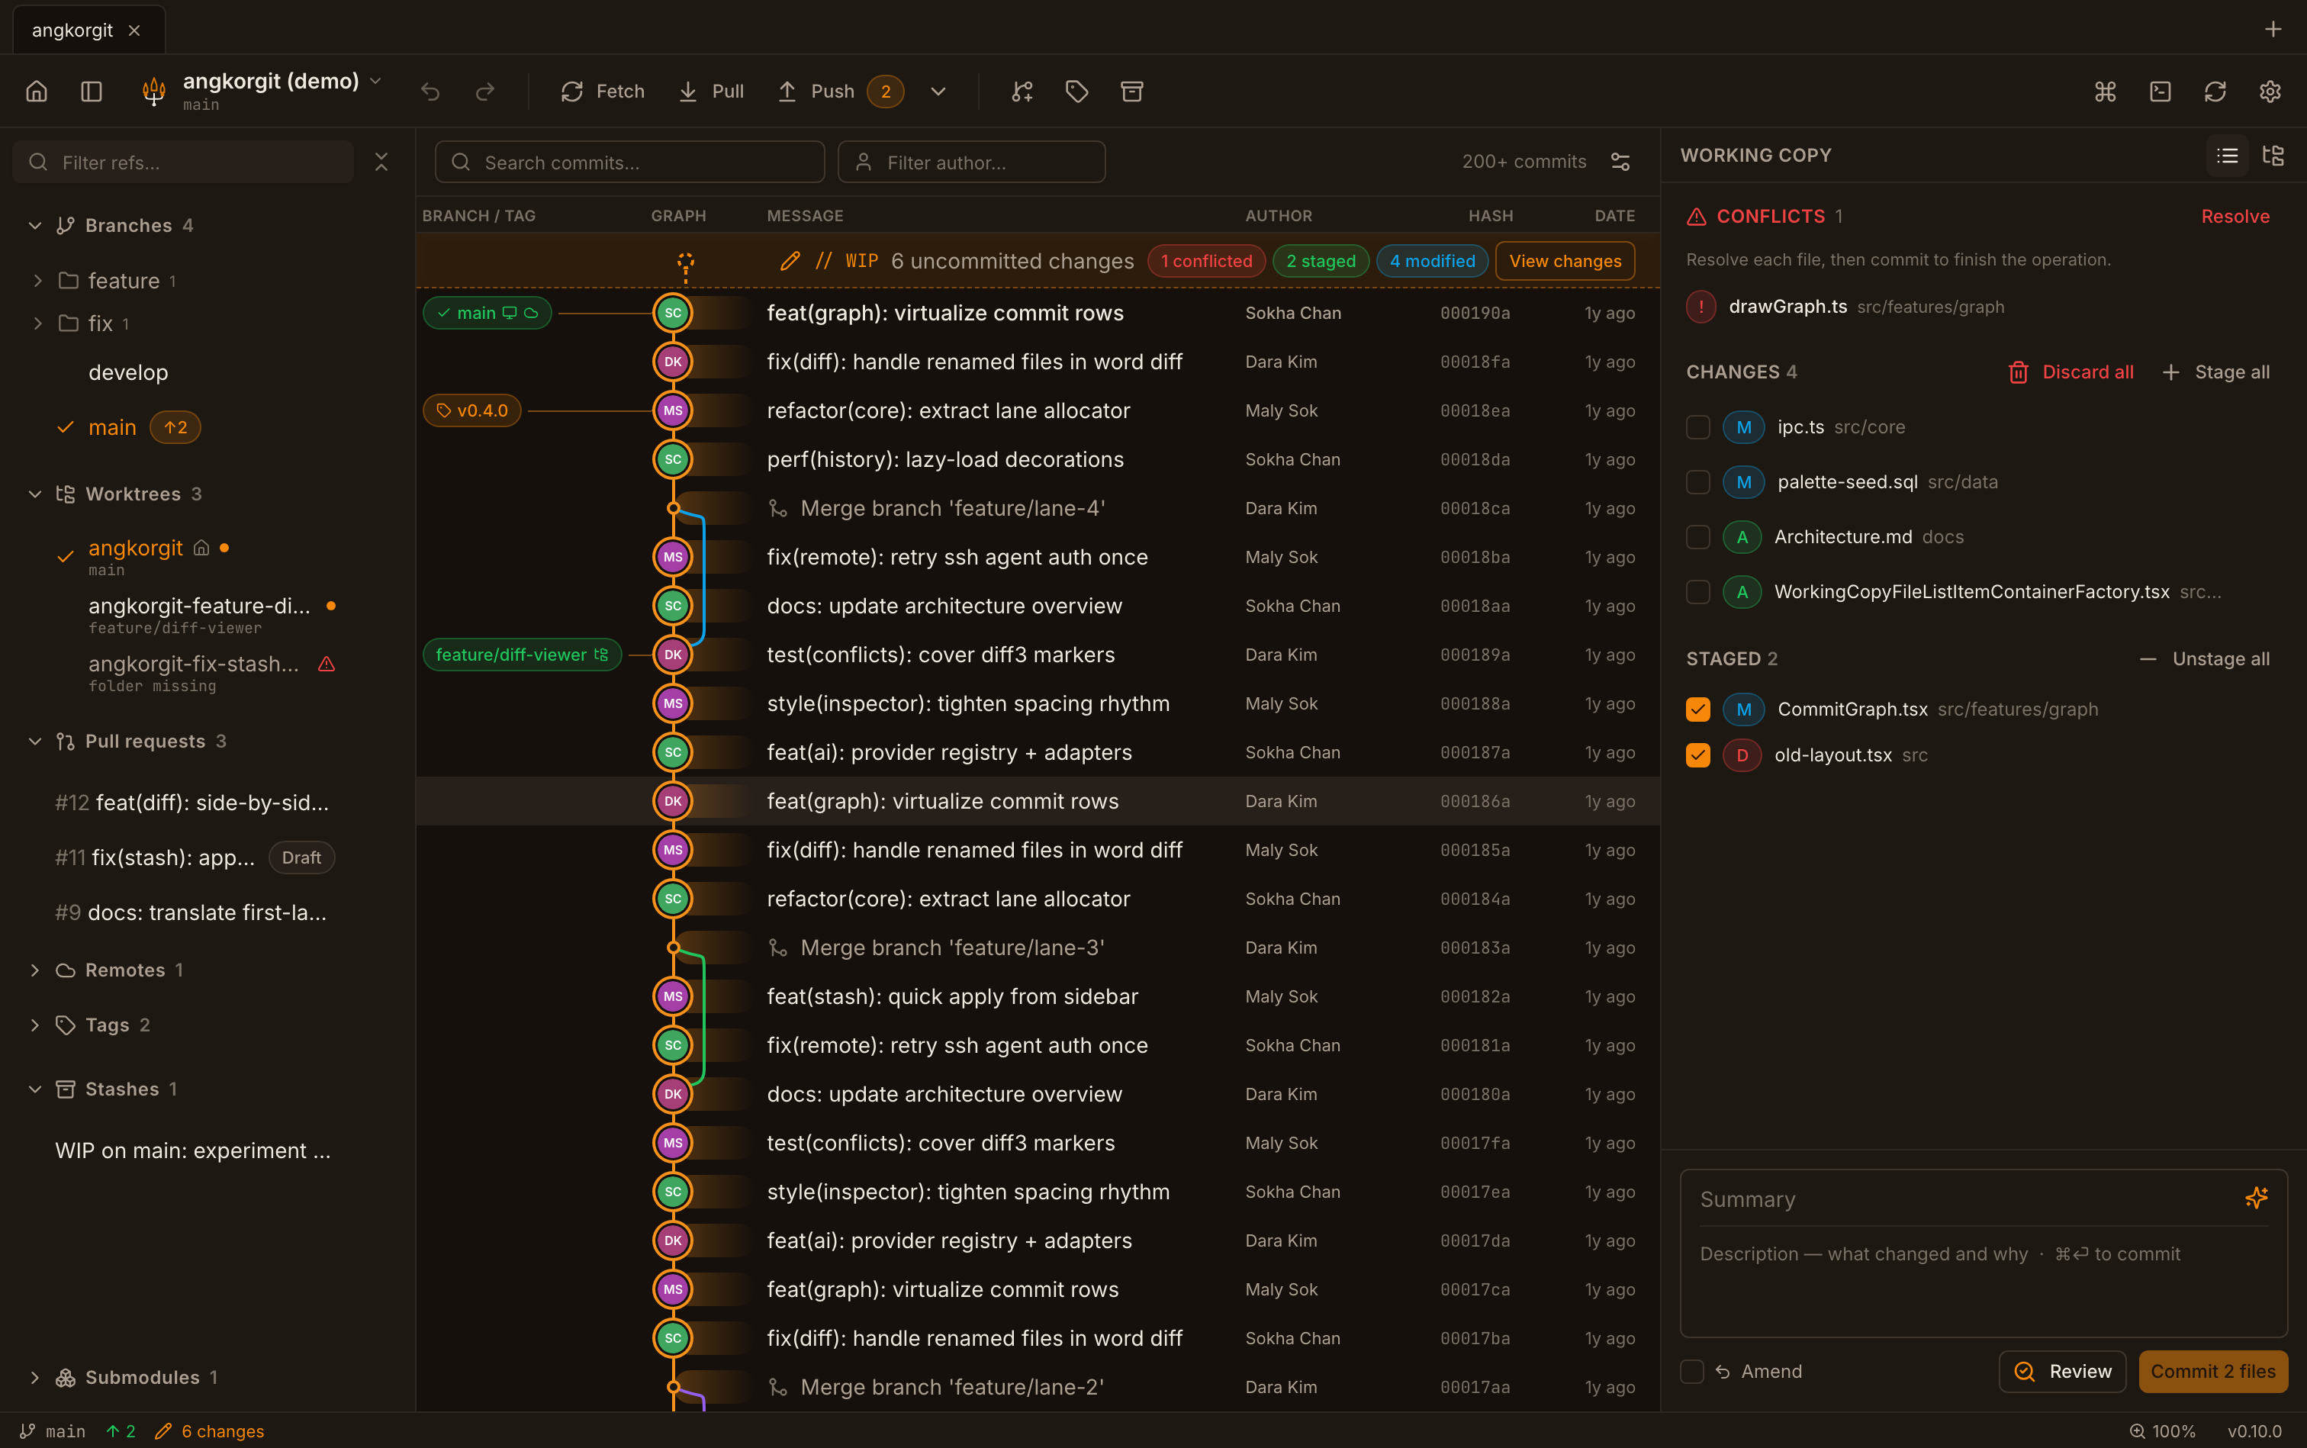Open pull request #12 feat(diff)
The image size is (2307, 1448).
click(x=191, y=803)
